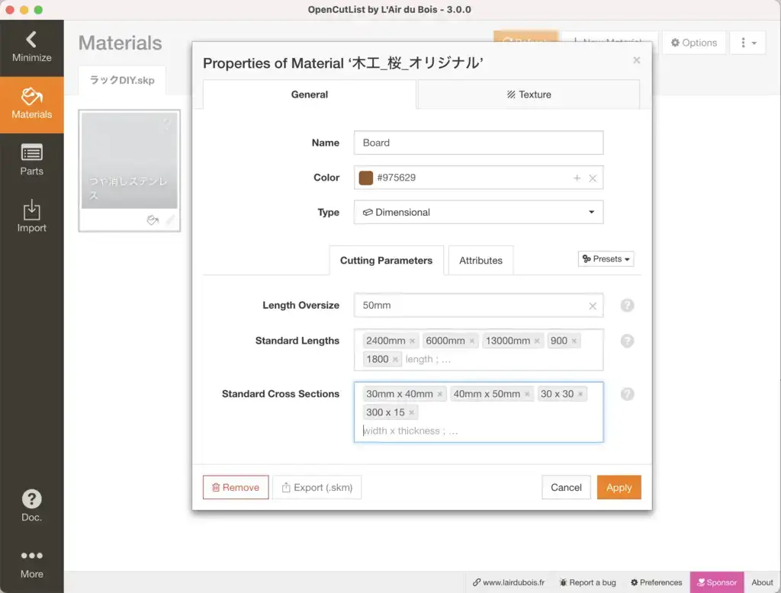Close the material properties dialog
The width and height of the screenshot is (781, 593).
[636, 60]
